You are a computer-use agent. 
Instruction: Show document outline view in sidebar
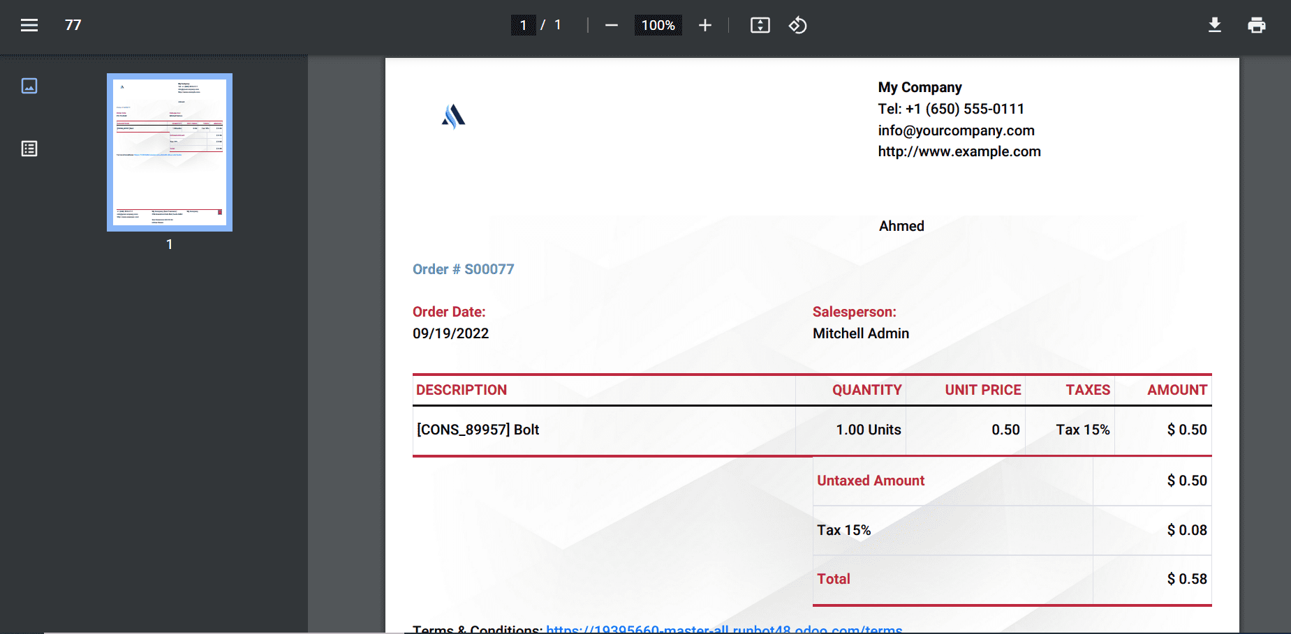(x=29, y=149)
